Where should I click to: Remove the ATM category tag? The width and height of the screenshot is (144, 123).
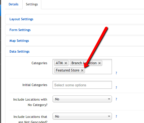[x=66, y=63]
